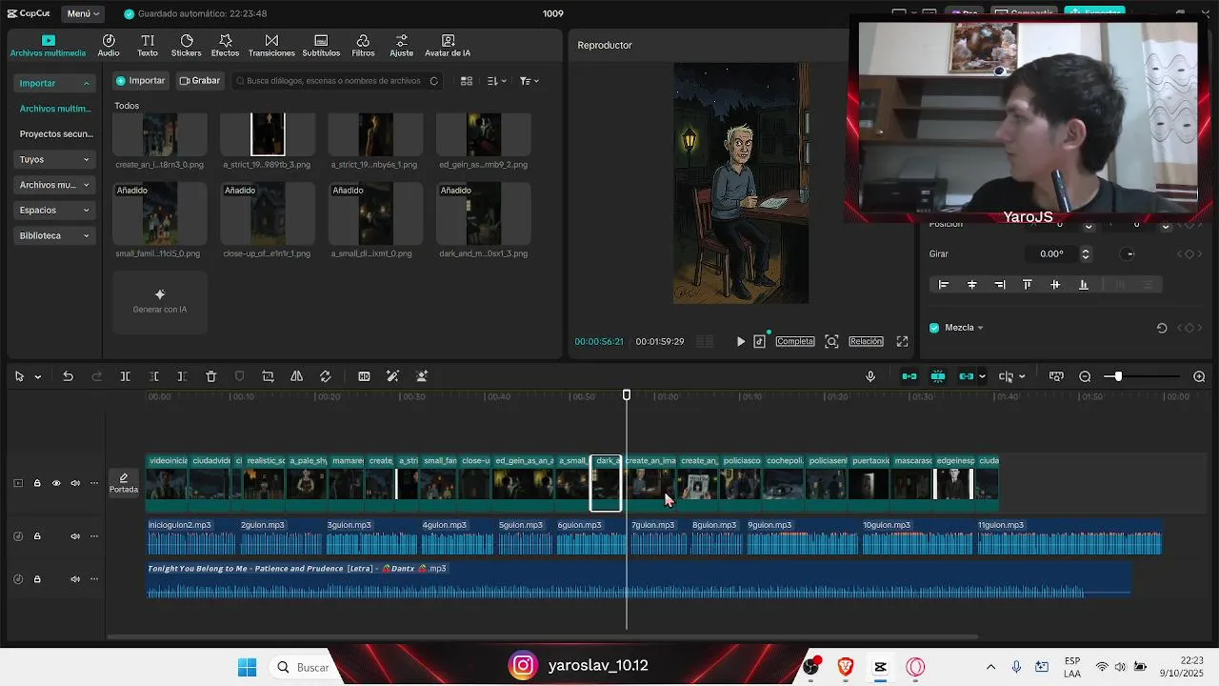Expand the Espacios sidebar section
The image size is (1219, 686).
click(x=54, y=210)
